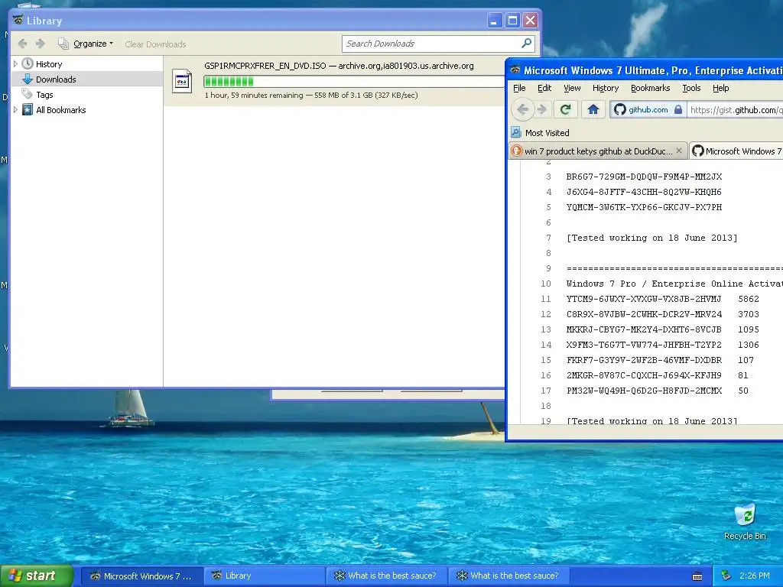Open the browser Help menu
The width and height of the screenshot is (783, 587).
(x=720, y=88)
